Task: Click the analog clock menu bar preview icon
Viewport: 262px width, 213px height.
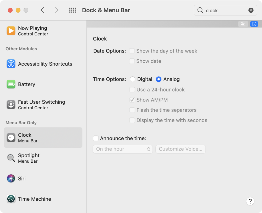Action: (254, 24)
